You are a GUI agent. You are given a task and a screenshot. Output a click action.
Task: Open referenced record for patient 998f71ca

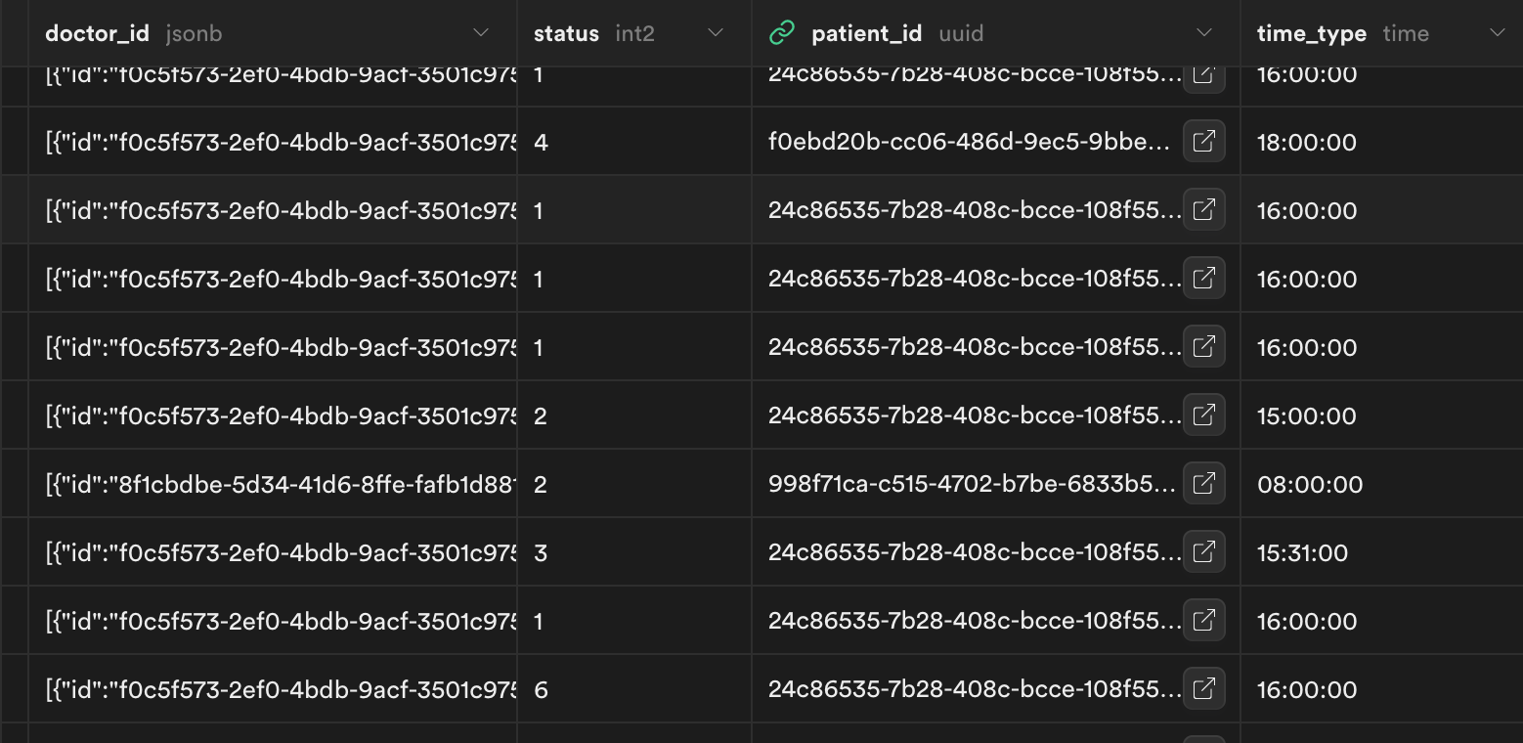pyautogui.click(x=1203, y=484)
